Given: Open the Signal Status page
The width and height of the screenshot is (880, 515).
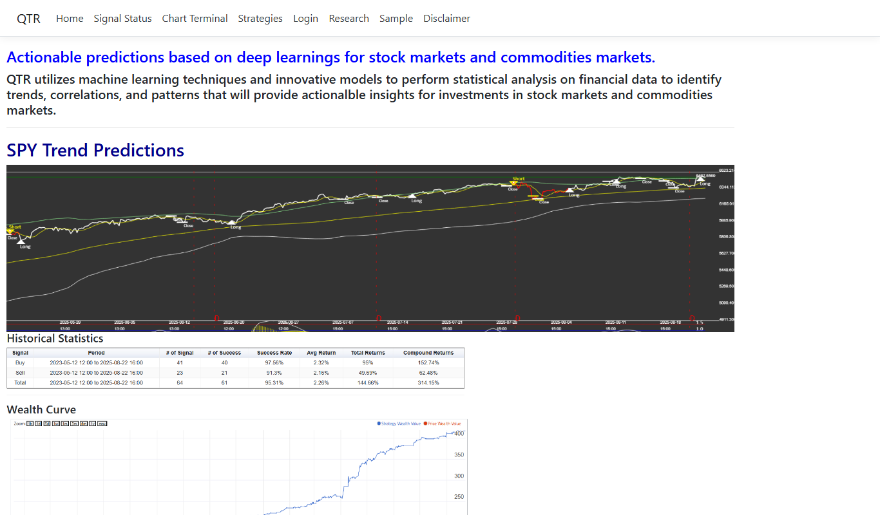Looking at the screenshot, I should [x=123, y=19].
